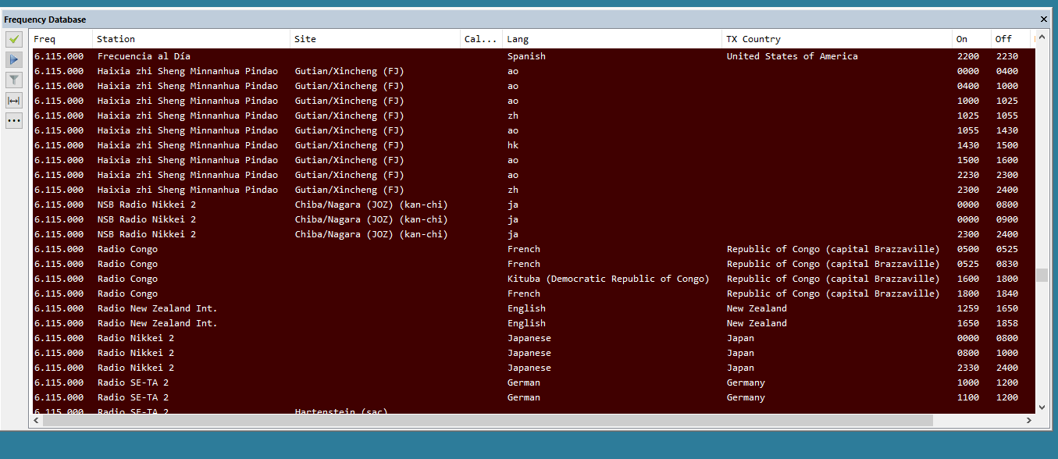Open the three-dots more options button
The image size is (1058, 459).
click(14, 120)
